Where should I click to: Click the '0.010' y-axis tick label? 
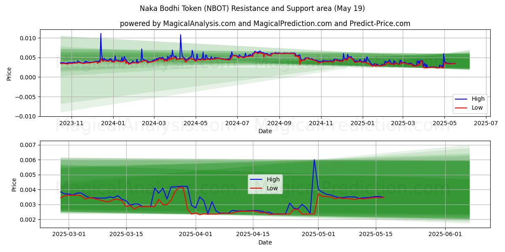[29, 38]
